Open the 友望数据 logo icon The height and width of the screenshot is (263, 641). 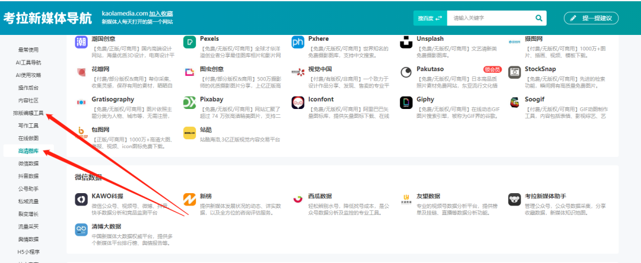click(407, 200)
